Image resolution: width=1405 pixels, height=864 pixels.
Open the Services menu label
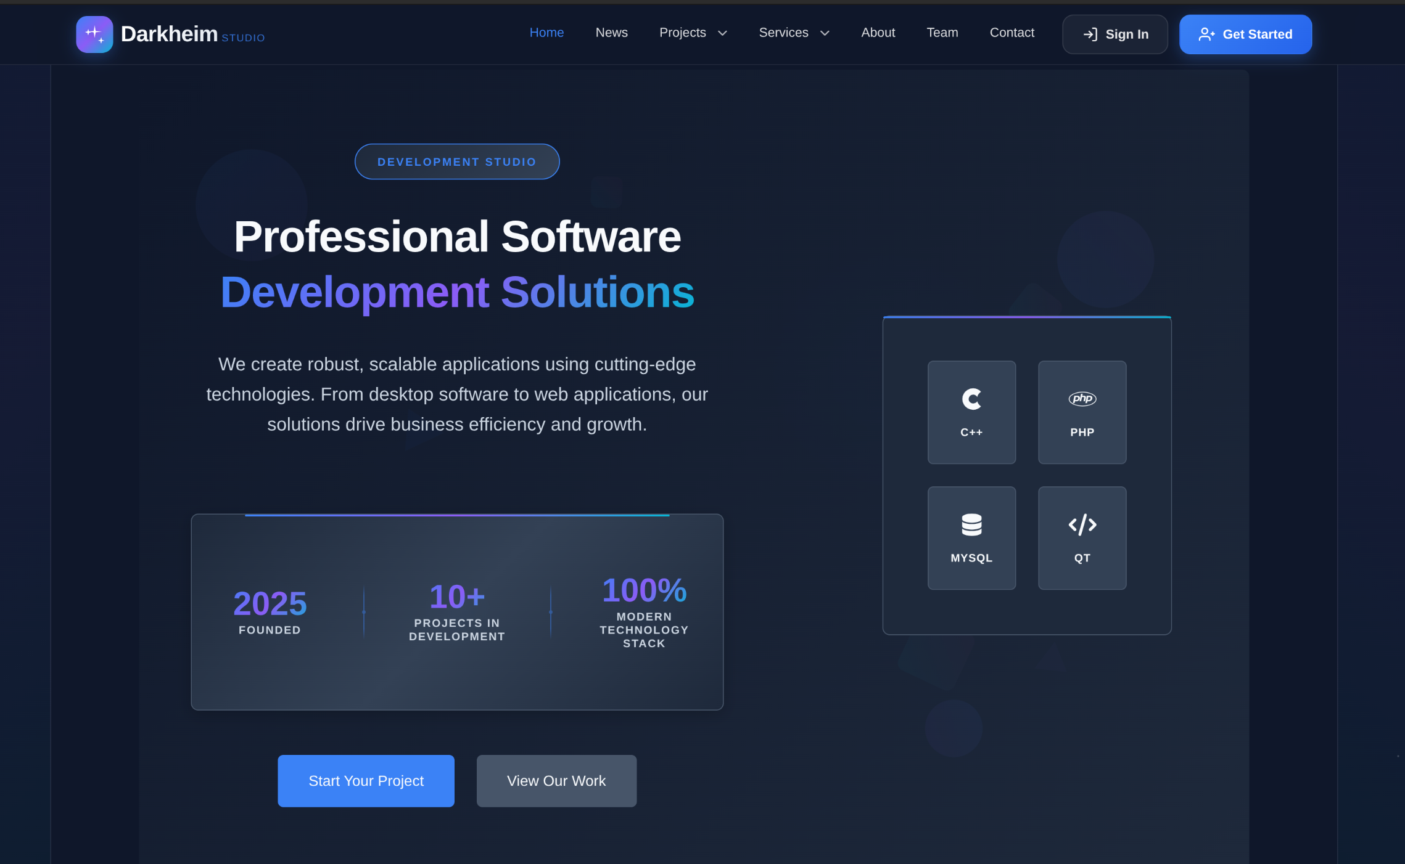[x=783, y=33]
